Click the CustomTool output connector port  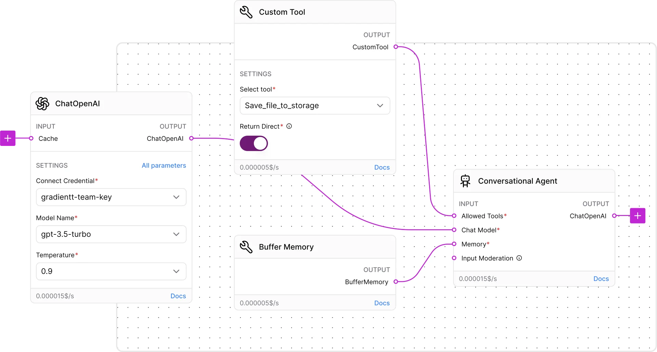(x=396, y=47)
